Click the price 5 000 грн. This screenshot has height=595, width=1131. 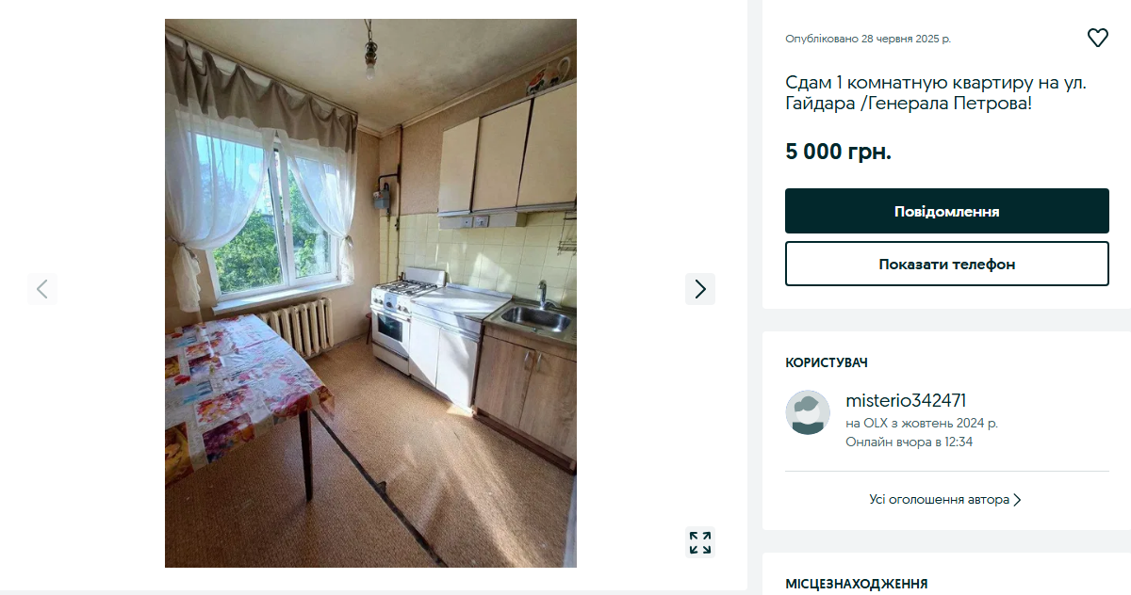838,152
